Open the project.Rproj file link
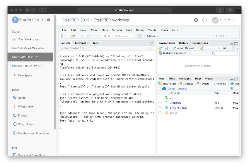This screenshot has height=165, width=249. tap(178, 108)
